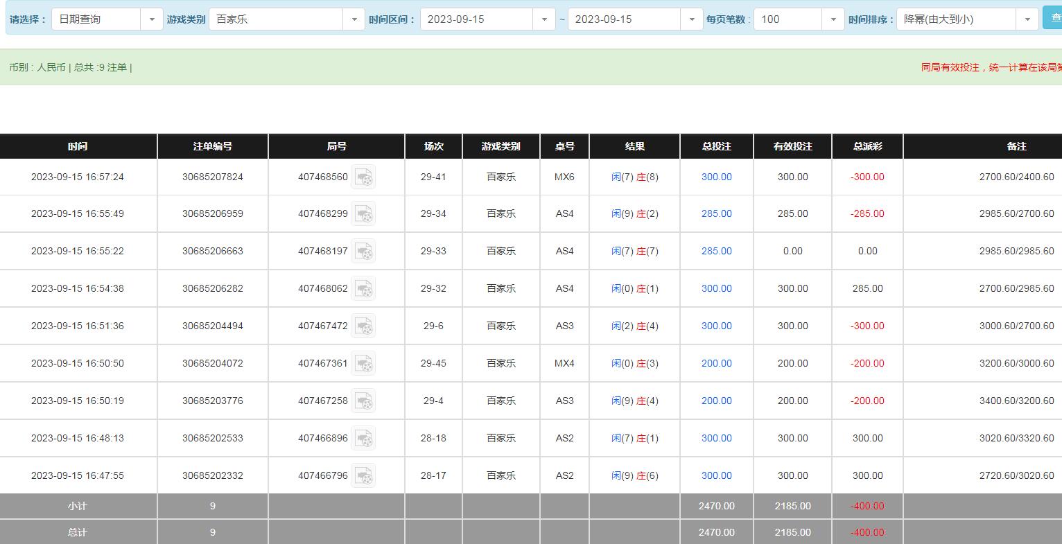Click the blue query button at top right

pos(1052,18)
